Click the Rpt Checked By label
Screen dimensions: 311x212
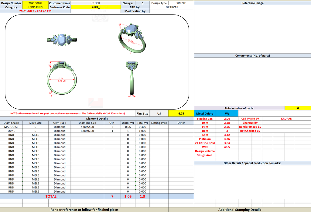click(250, 131)
